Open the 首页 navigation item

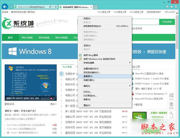pyautogui.click(x=10, y=37)
